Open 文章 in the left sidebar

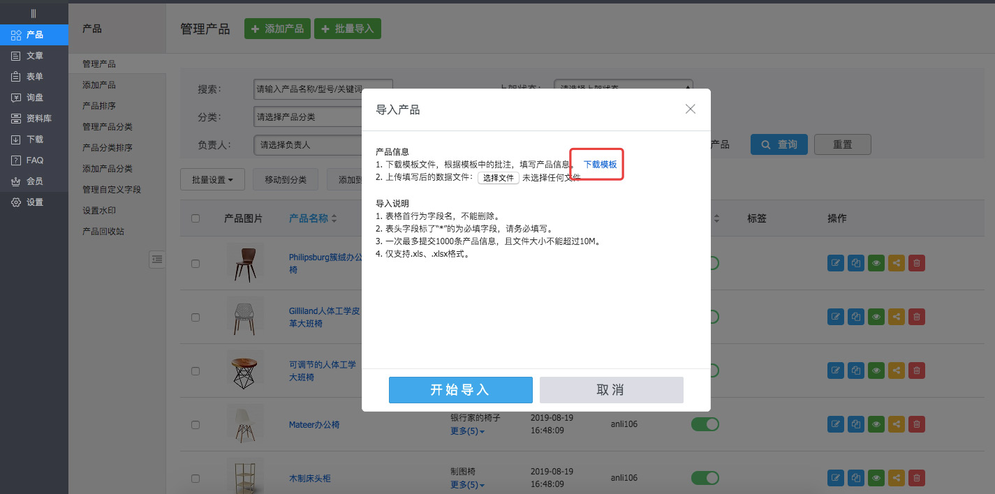34,55
